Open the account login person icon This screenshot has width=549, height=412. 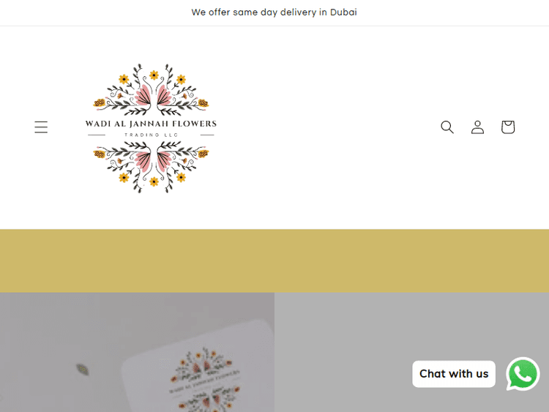point(477,127)
